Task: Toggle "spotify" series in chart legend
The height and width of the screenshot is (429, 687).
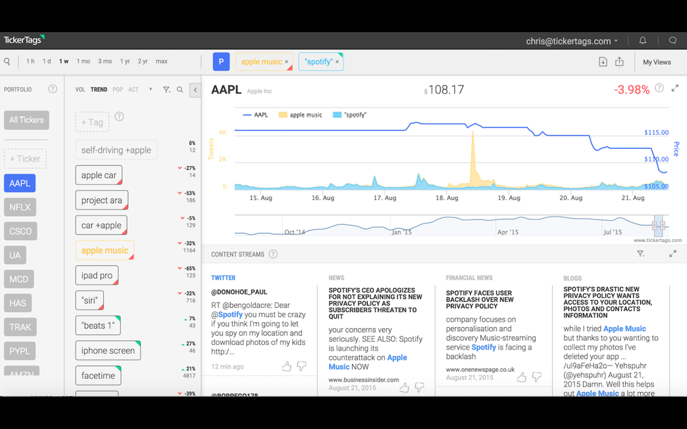Action: tap(349, 115)
